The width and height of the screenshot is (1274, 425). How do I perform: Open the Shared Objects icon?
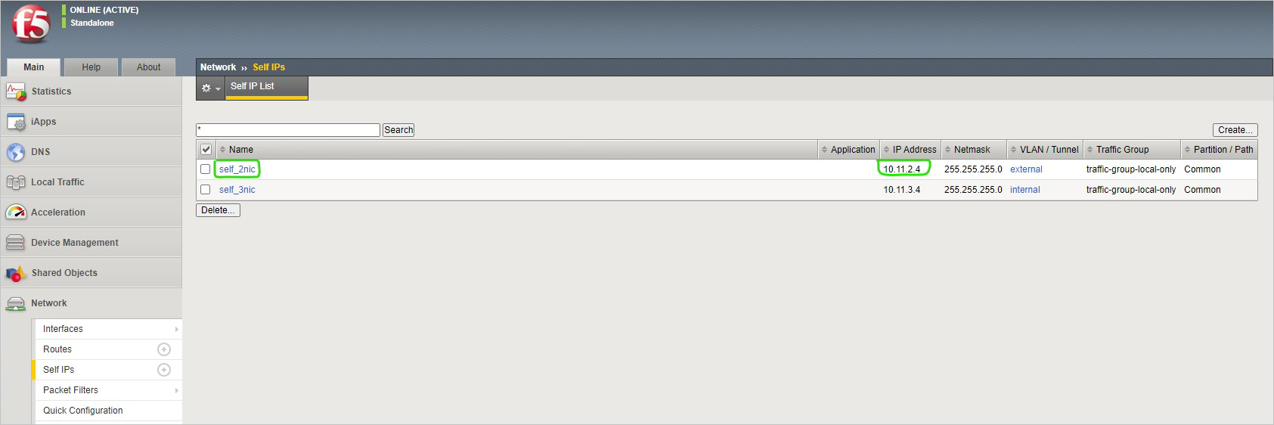(x=16, y=273)
